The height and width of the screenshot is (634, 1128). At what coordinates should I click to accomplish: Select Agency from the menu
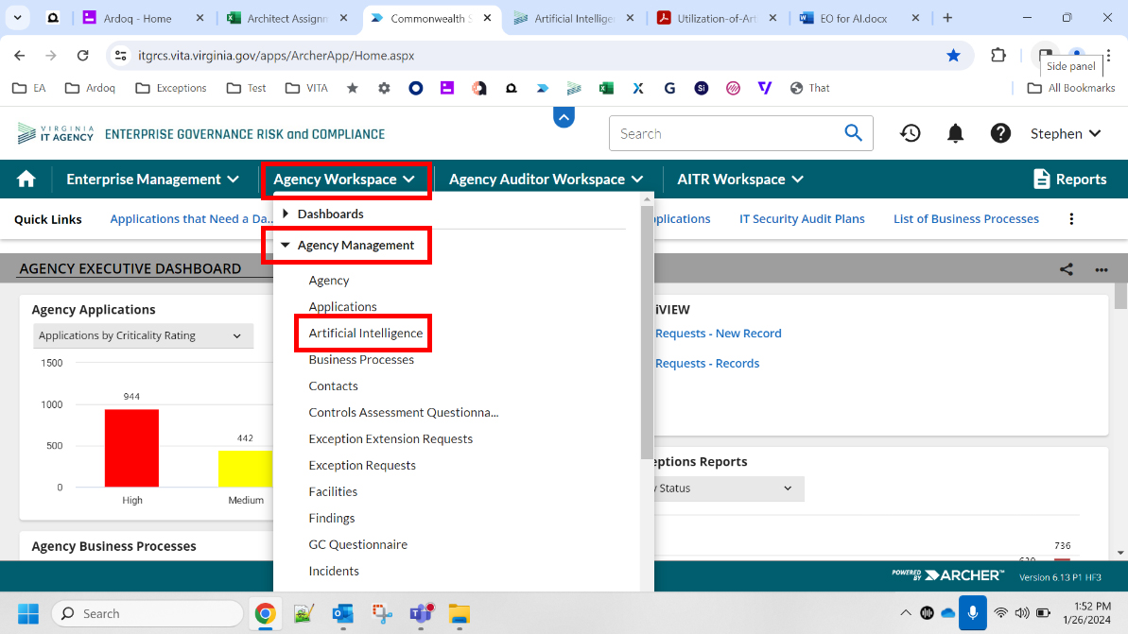329,281
